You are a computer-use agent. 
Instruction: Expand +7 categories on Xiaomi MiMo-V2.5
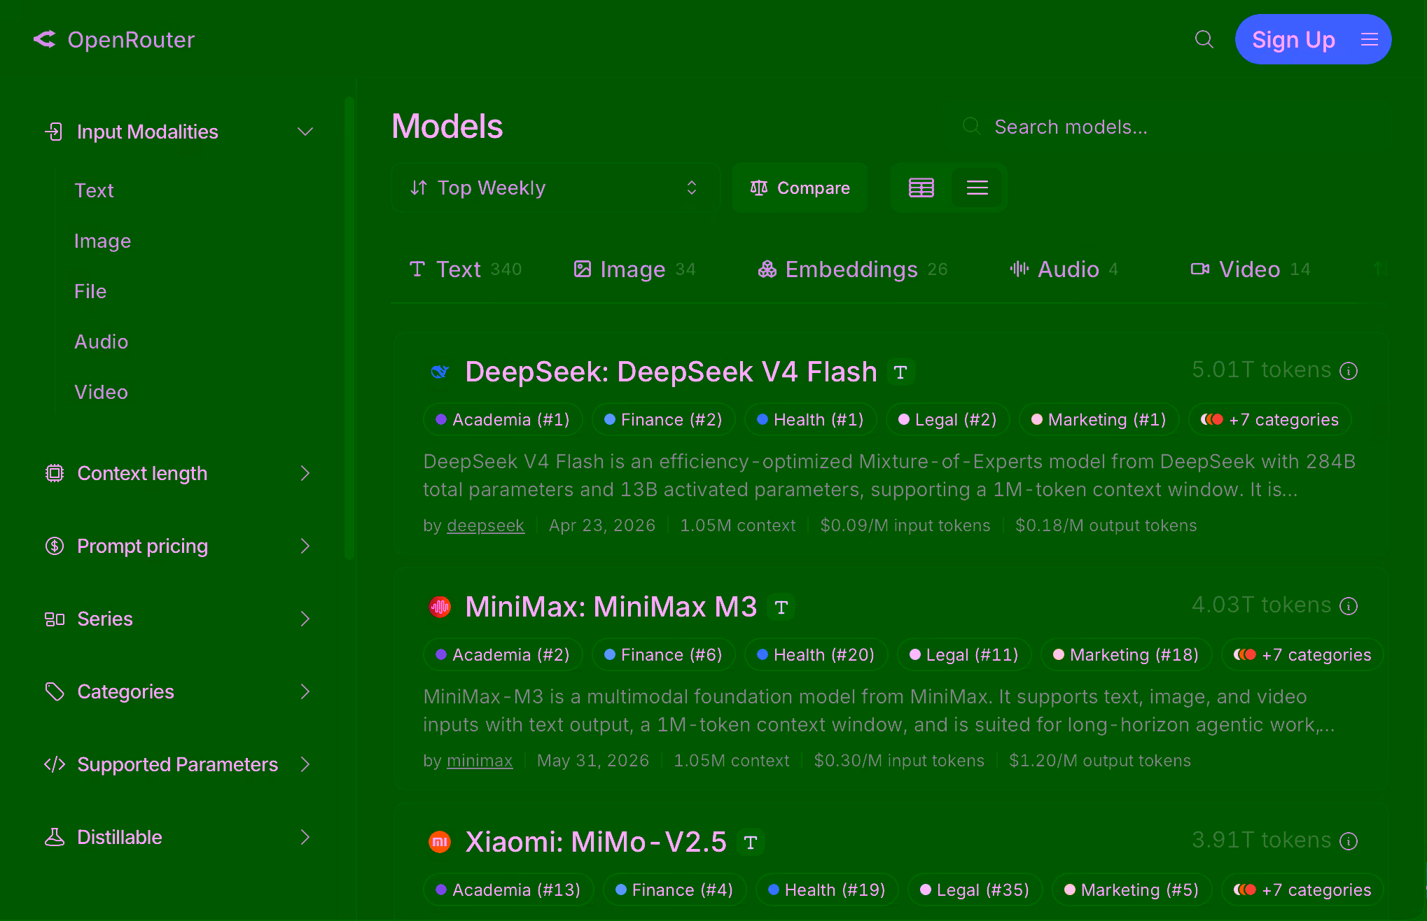[1302, 890]
